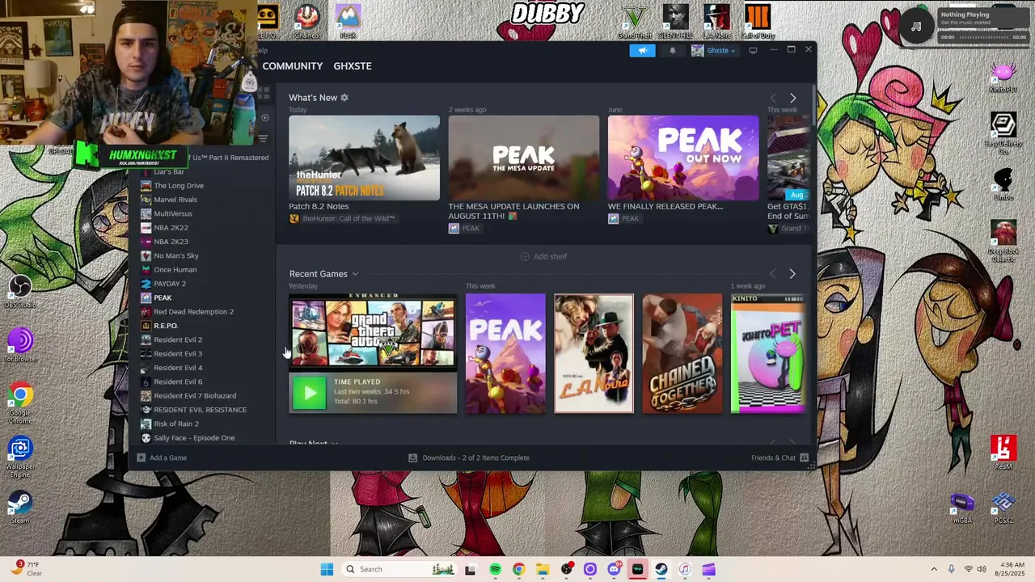
Task: Open mGBA desktop shortcut
Action: click(962, 508)
